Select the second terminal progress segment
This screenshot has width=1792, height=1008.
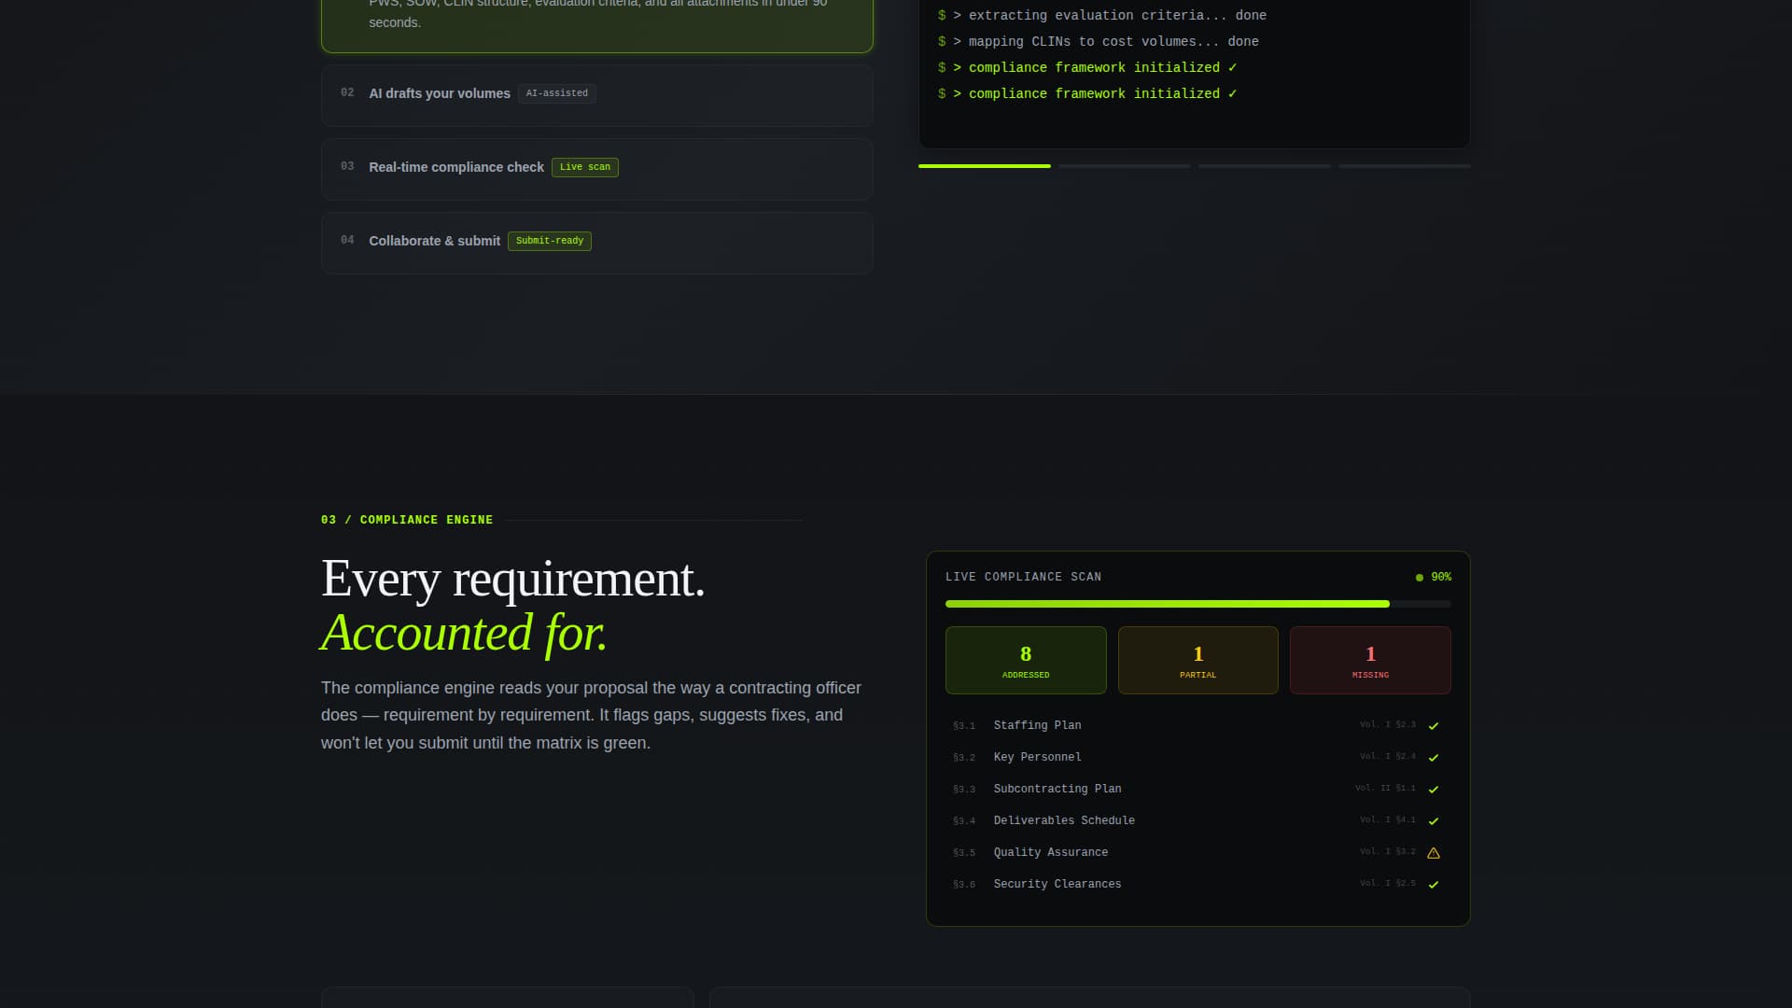tap(1124, 166)
